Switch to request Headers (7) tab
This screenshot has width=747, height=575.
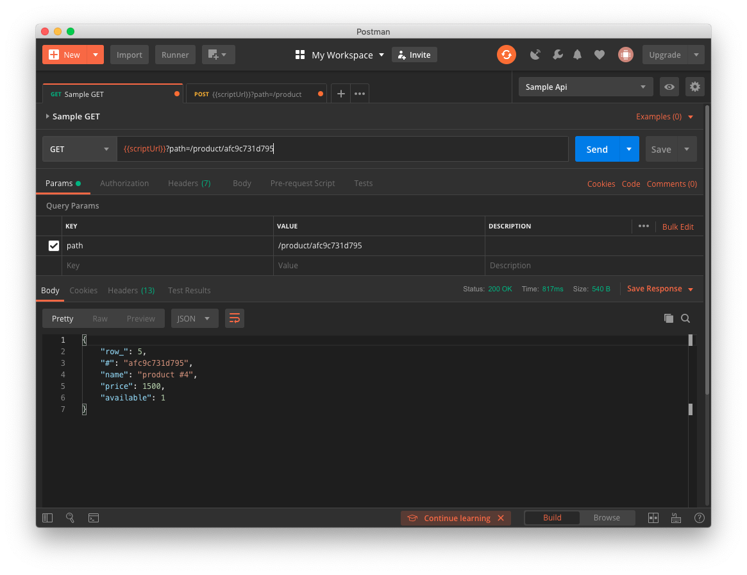tap(189, 183)
